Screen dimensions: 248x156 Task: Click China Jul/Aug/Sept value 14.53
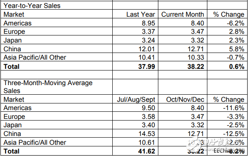(147, 133)
